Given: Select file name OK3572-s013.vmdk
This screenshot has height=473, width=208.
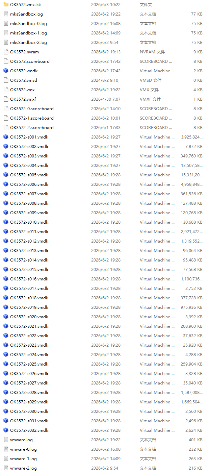Looking at the screenshot, I should [29, 251].
